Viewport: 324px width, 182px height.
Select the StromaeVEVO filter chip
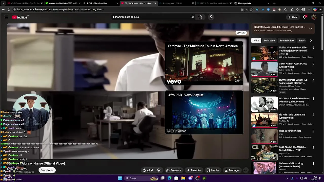point(287,40)
